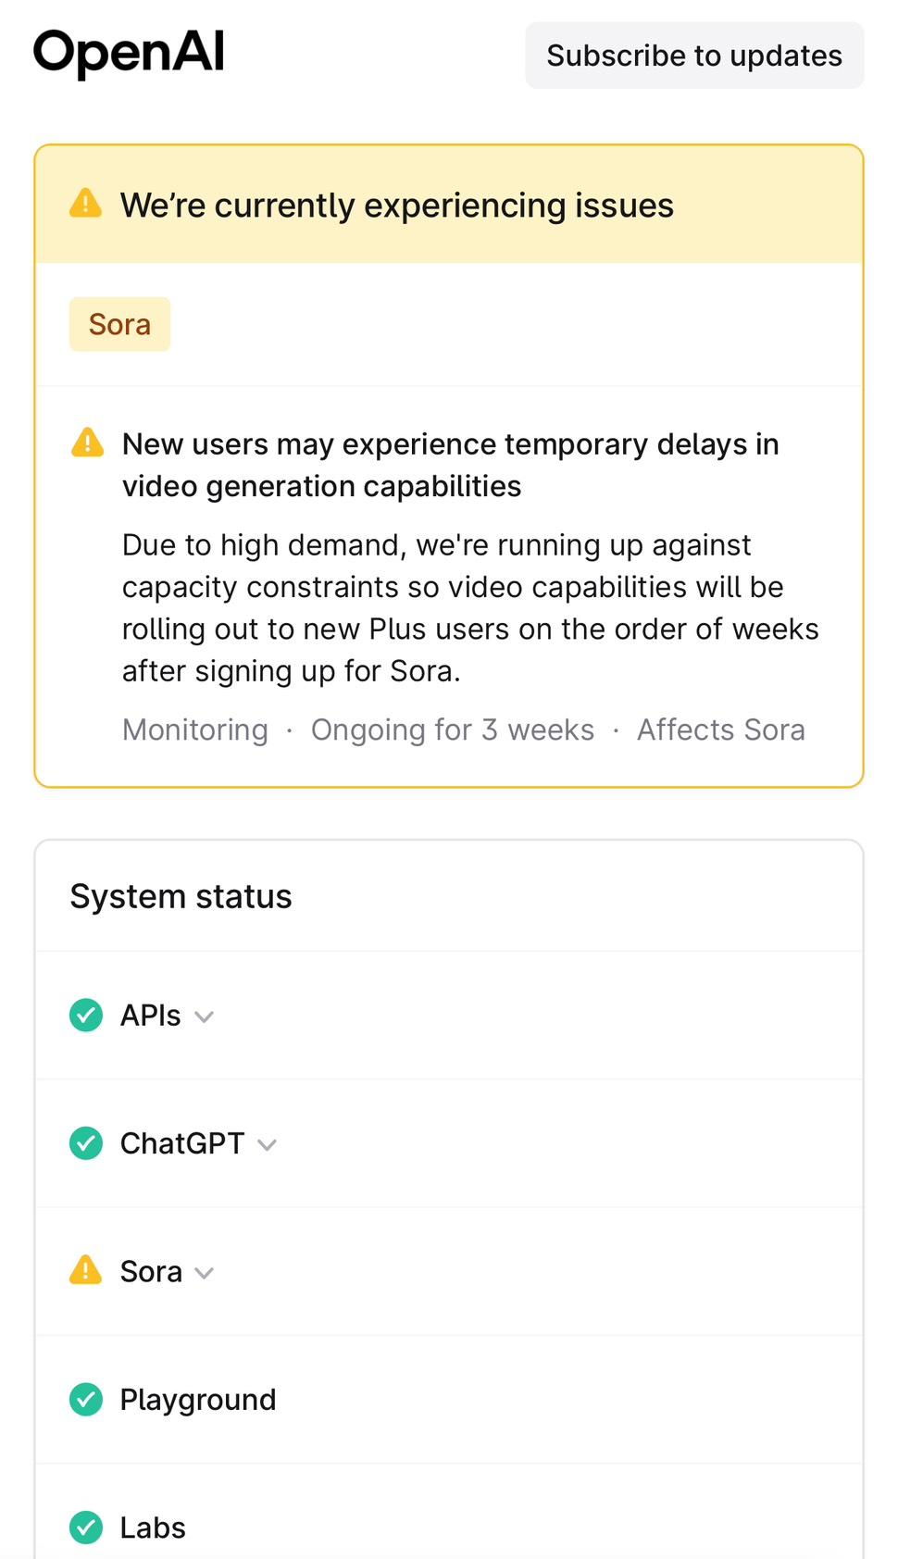The image size is (898, 1559).
Task: Click the warning icon beside the incident title
Action: pyautogui.click(x=88, y=443)
